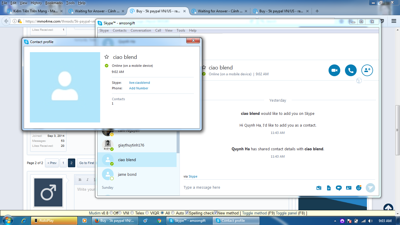The height and width of the screenshot is (225, 400).
Task: Open the network signal tray icon
Action: pyautogui.click(x=363, y=221)
